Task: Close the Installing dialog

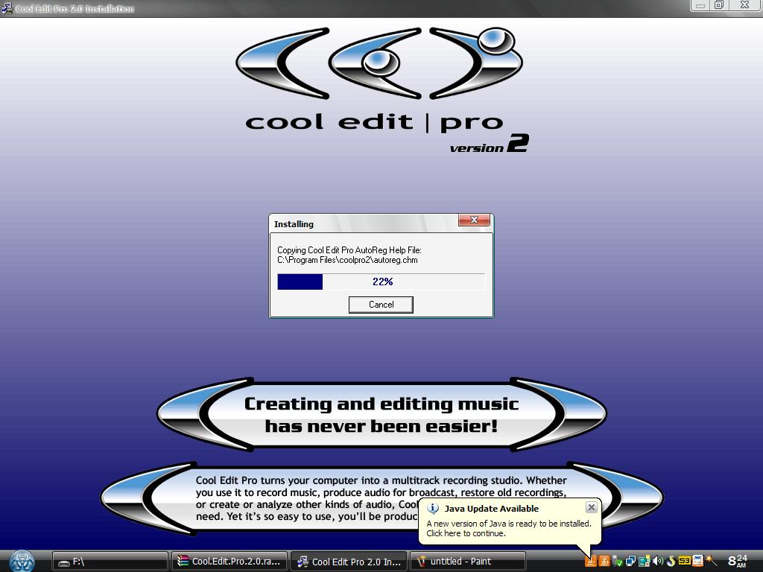Action: pos(474,220)
